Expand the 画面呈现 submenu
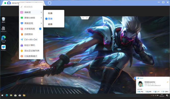 pyautogui.click(x=31, y=23)
